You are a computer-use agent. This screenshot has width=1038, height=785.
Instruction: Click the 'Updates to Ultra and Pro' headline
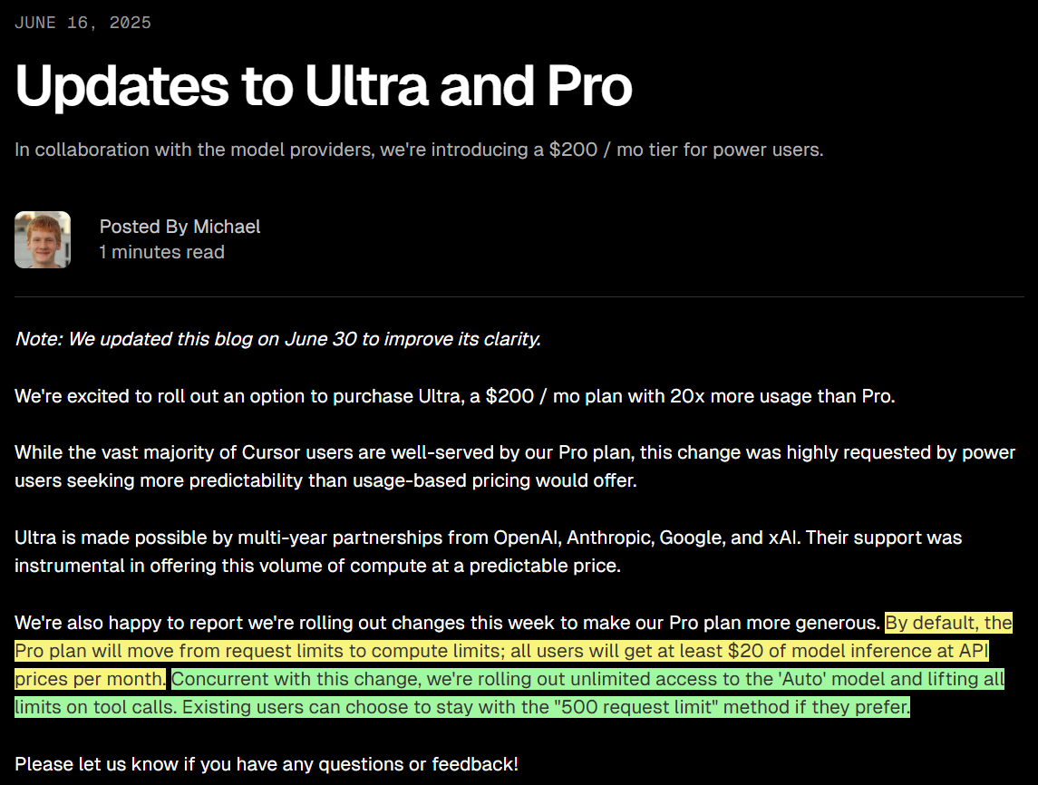click(323, 85)
